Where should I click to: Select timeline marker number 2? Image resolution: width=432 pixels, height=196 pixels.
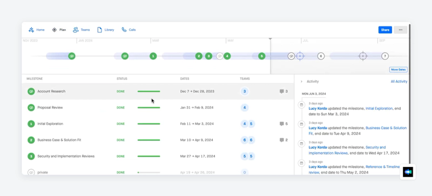(199, 56)
